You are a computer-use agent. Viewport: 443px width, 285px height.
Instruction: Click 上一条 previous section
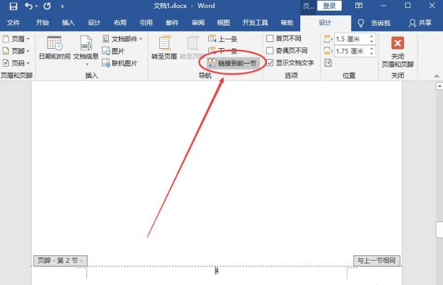(222, 39)
